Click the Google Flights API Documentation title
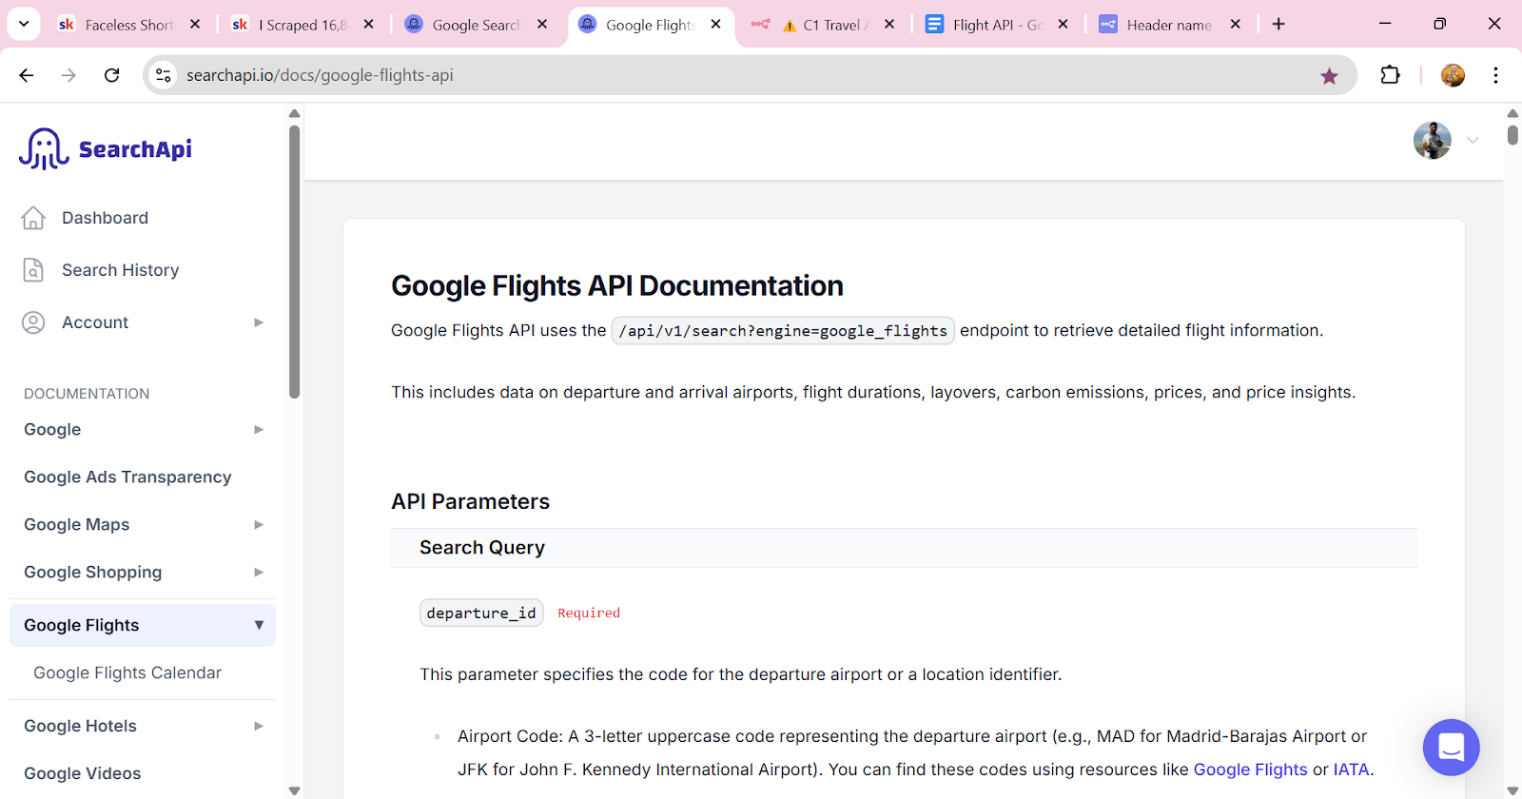The width and height of the screenshot is (1522, 799). click(x=617, y=285)
